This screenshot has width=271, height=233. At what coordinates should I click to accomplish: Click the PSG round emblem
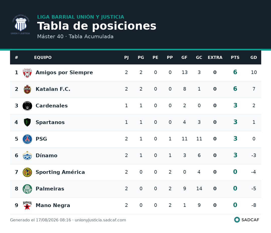27,139
